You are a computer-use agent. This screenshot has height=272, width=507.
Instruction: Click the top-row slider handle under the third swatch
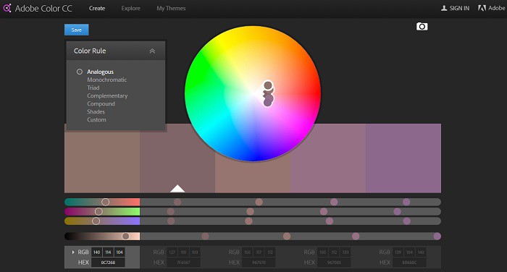(x=259, y=203)
